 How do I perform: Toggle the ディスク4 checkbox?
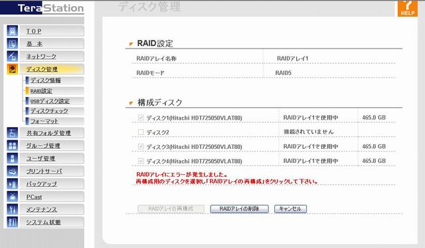point(141,161)
